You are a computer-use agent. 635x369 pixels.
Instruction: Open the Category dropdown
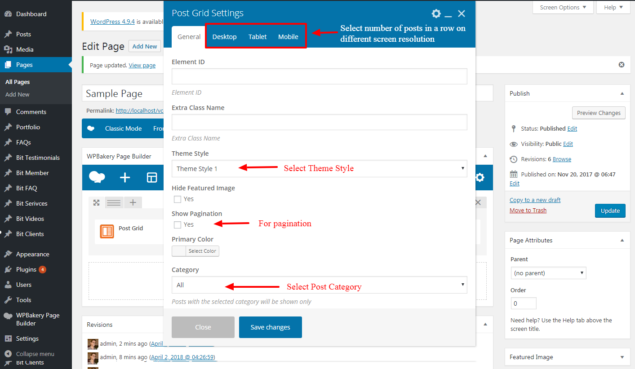click(319, 285)
